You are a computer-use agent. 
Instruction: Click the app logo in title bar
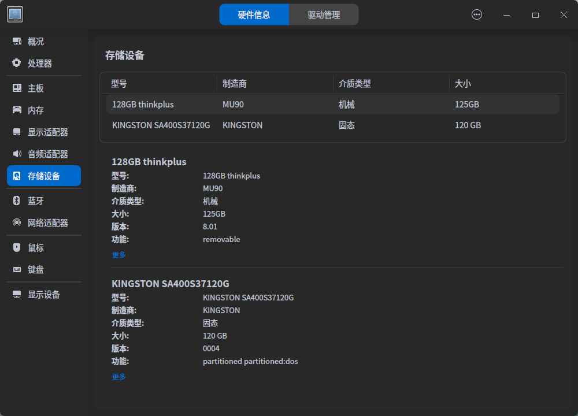pos(15,14)
